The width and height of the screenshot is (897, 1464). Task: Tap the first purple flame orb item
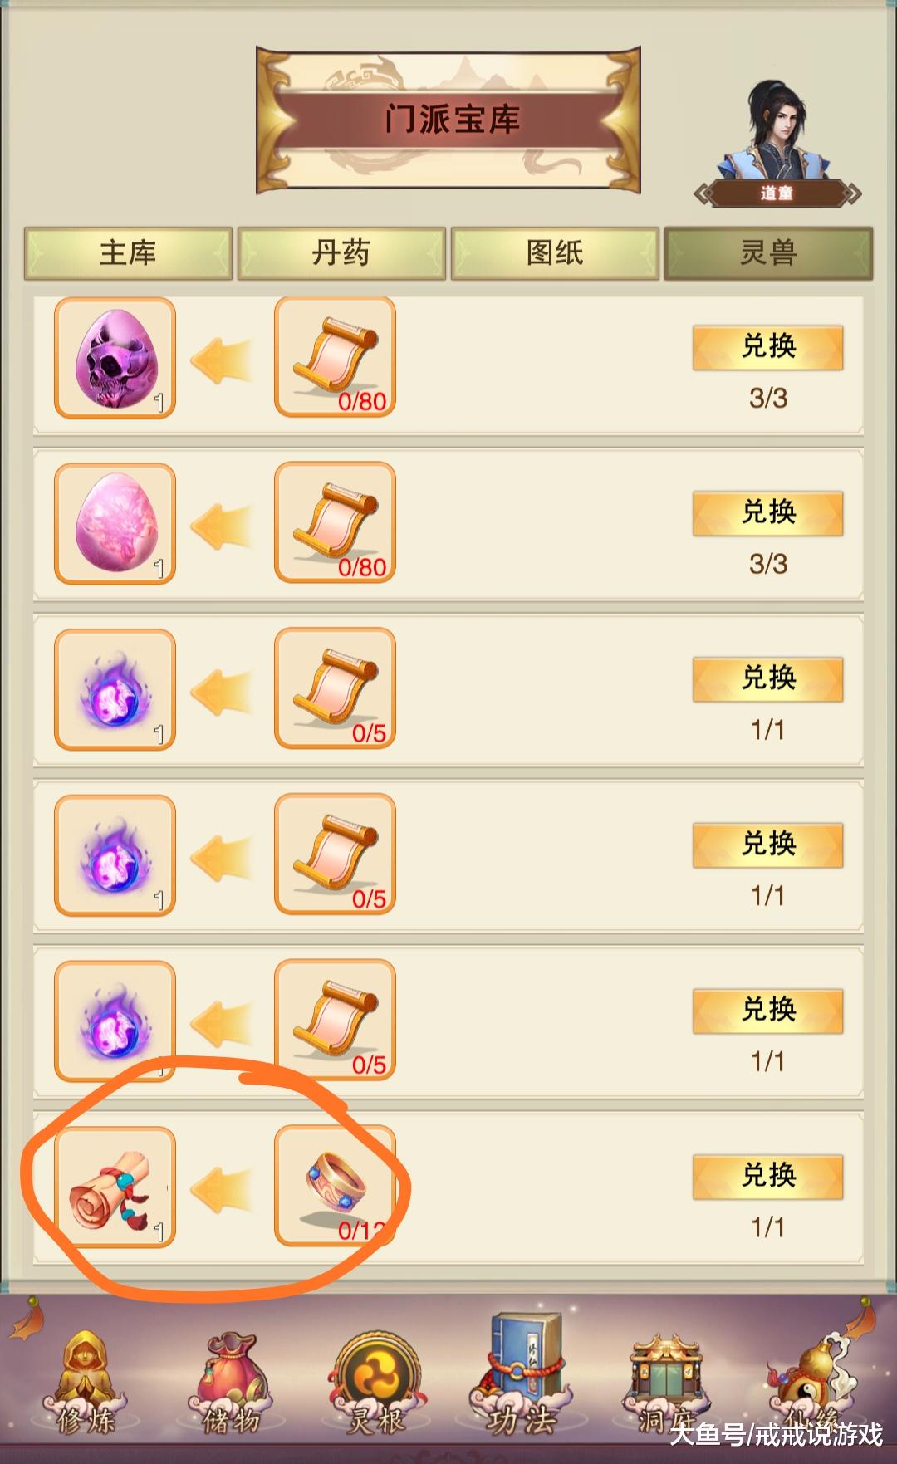click(x=115, y=690)
